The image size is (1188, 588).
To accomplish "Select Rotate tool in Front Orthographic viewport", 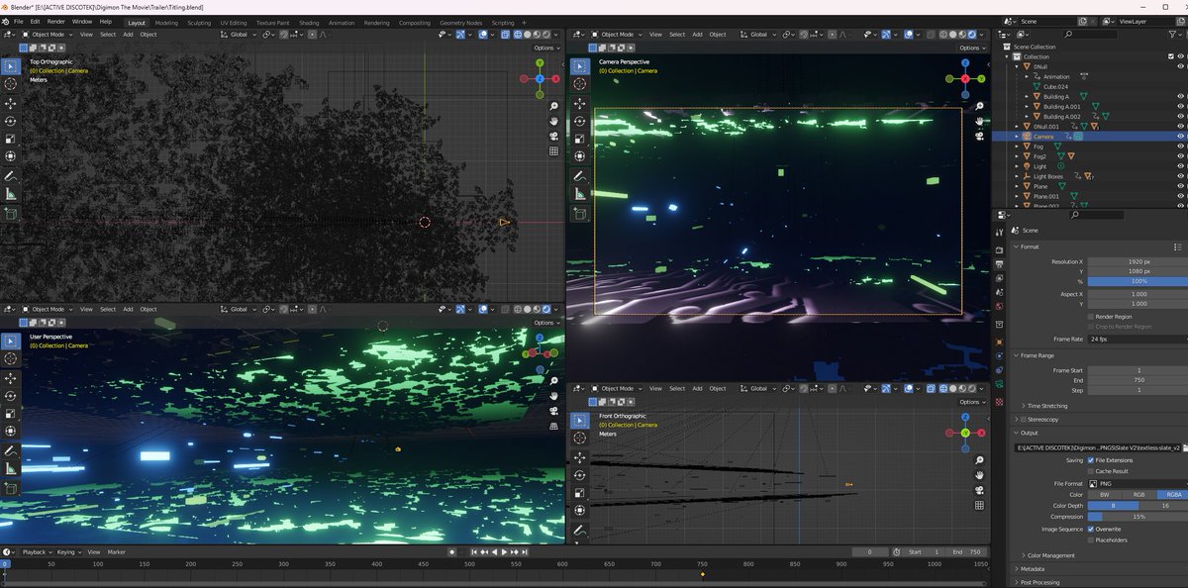I will tap(581, 475).
